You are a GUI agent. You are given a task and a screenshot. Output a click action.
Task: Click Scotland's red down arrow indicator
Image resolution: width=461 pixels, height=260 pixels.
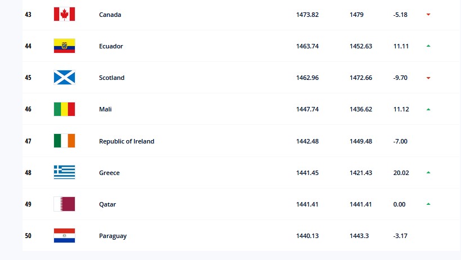pos(428,78)
